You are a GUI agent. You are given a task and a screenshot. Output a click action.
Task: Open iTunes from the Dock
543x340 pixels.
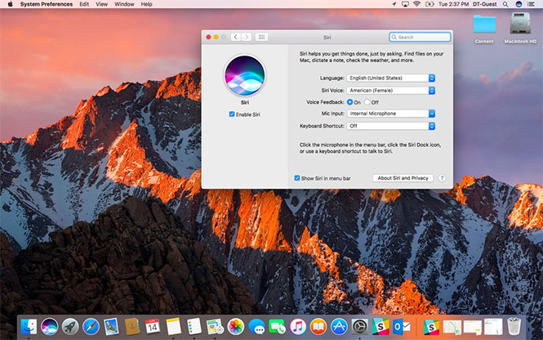(298, 326)
